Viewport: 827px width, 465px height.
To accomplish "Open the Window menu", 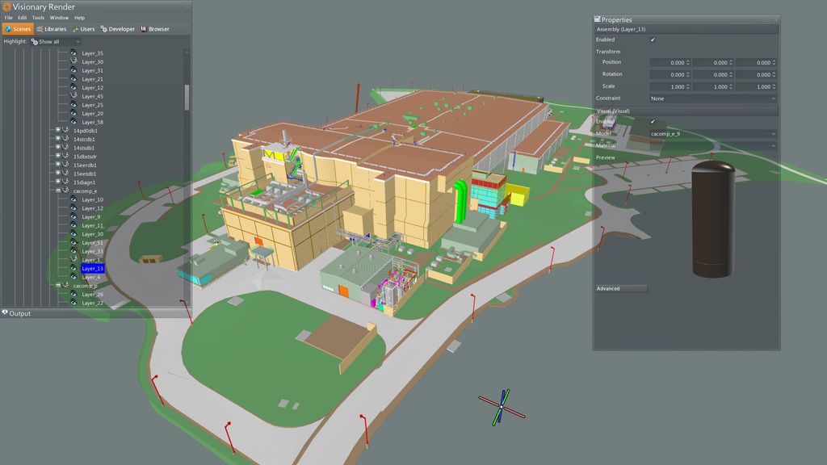I will coord(59,18).
